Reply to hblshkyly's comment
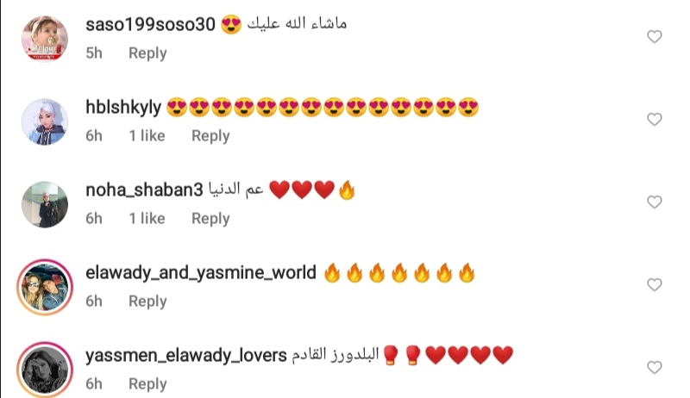This screenshot has height=398, width=690. pyautogui.click(x=210, y=136)
